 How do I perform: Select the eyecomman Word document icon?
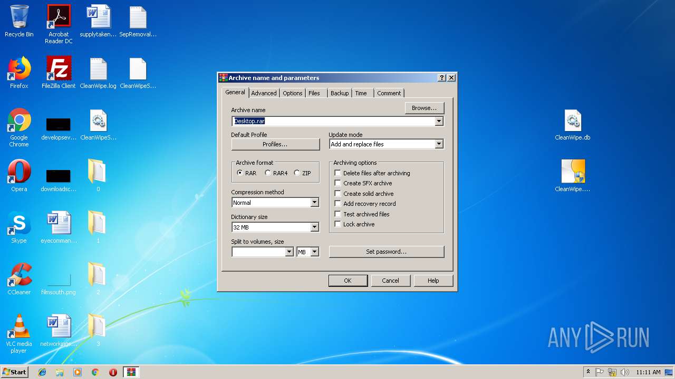click(x=59, y=227)
